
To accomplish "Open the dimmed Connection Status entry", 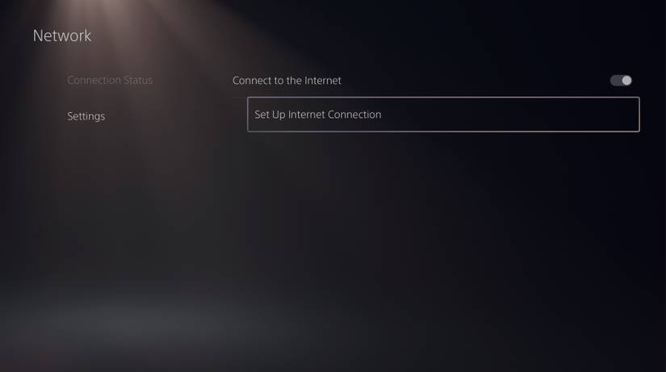I will (x=110, y=80).
